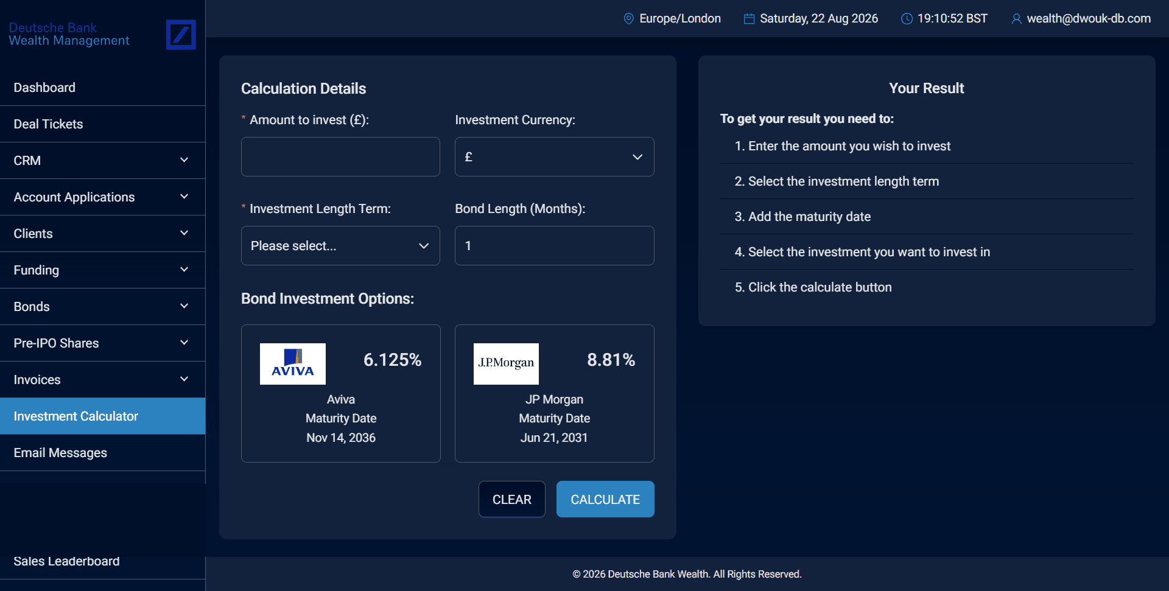Click 'Click the calculate button' step
Screen dimensions: 1169x591
coord(813,287)
